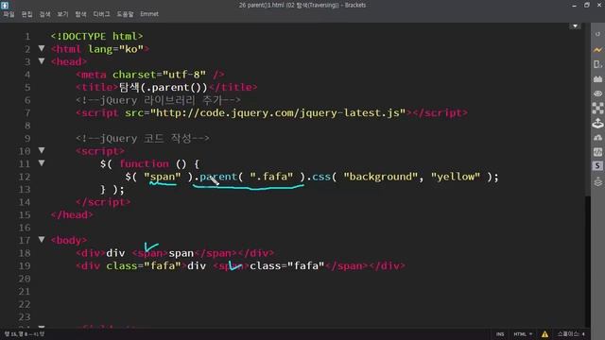Click the closing head tag on line 15

72,215
